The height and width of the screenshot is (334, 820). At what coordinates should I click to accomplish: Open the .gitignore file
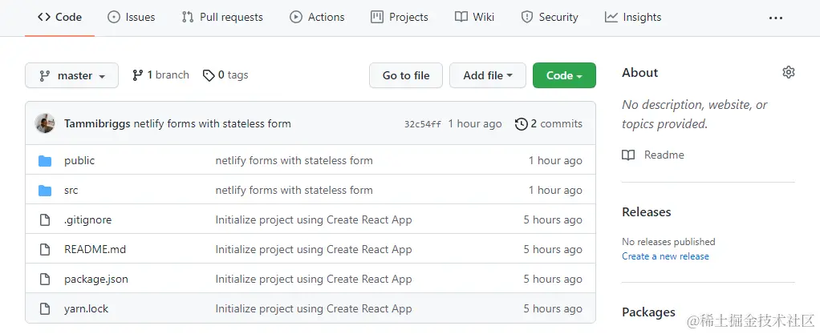pyautogui.click(x=88, y=220)
